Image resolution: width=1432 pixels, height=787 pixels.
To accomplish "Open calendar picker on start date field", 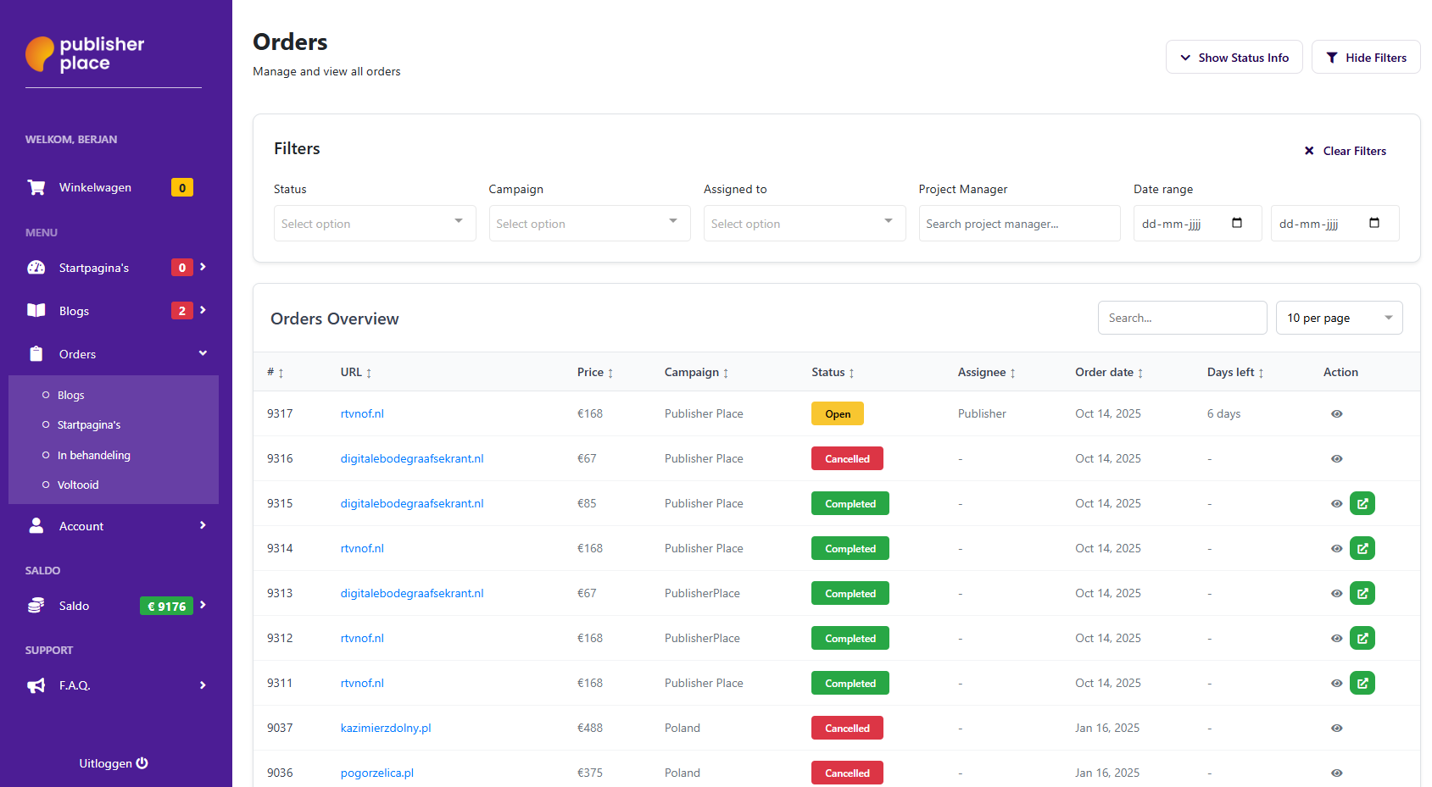I will pos(1236,224).
